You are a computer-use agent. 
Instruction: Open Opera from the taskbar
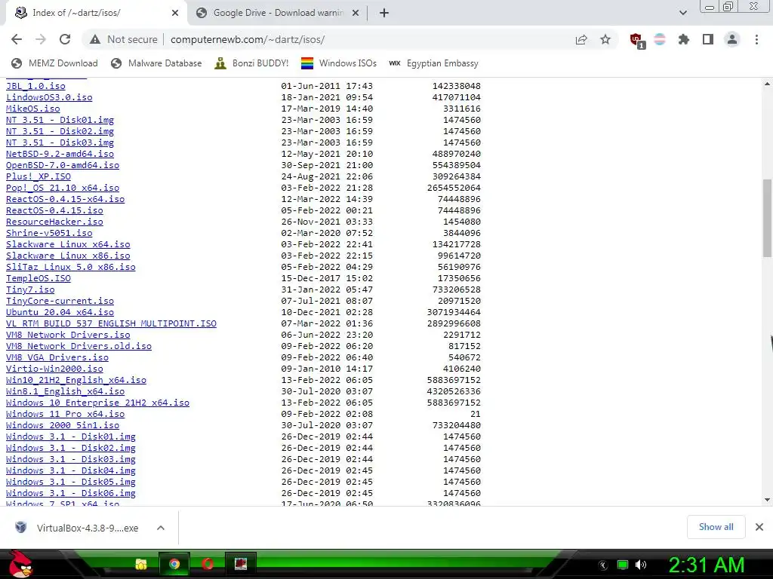(208, 564)
